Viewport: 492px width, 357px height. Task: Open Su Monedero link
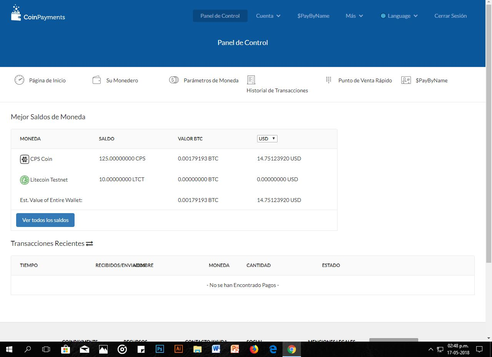click(x=122, y=80)
